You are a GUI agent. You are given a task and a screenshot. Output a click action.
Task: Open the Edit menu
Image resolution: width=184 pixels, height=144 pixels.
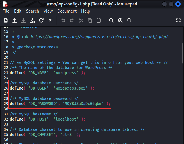click(18, 11)
